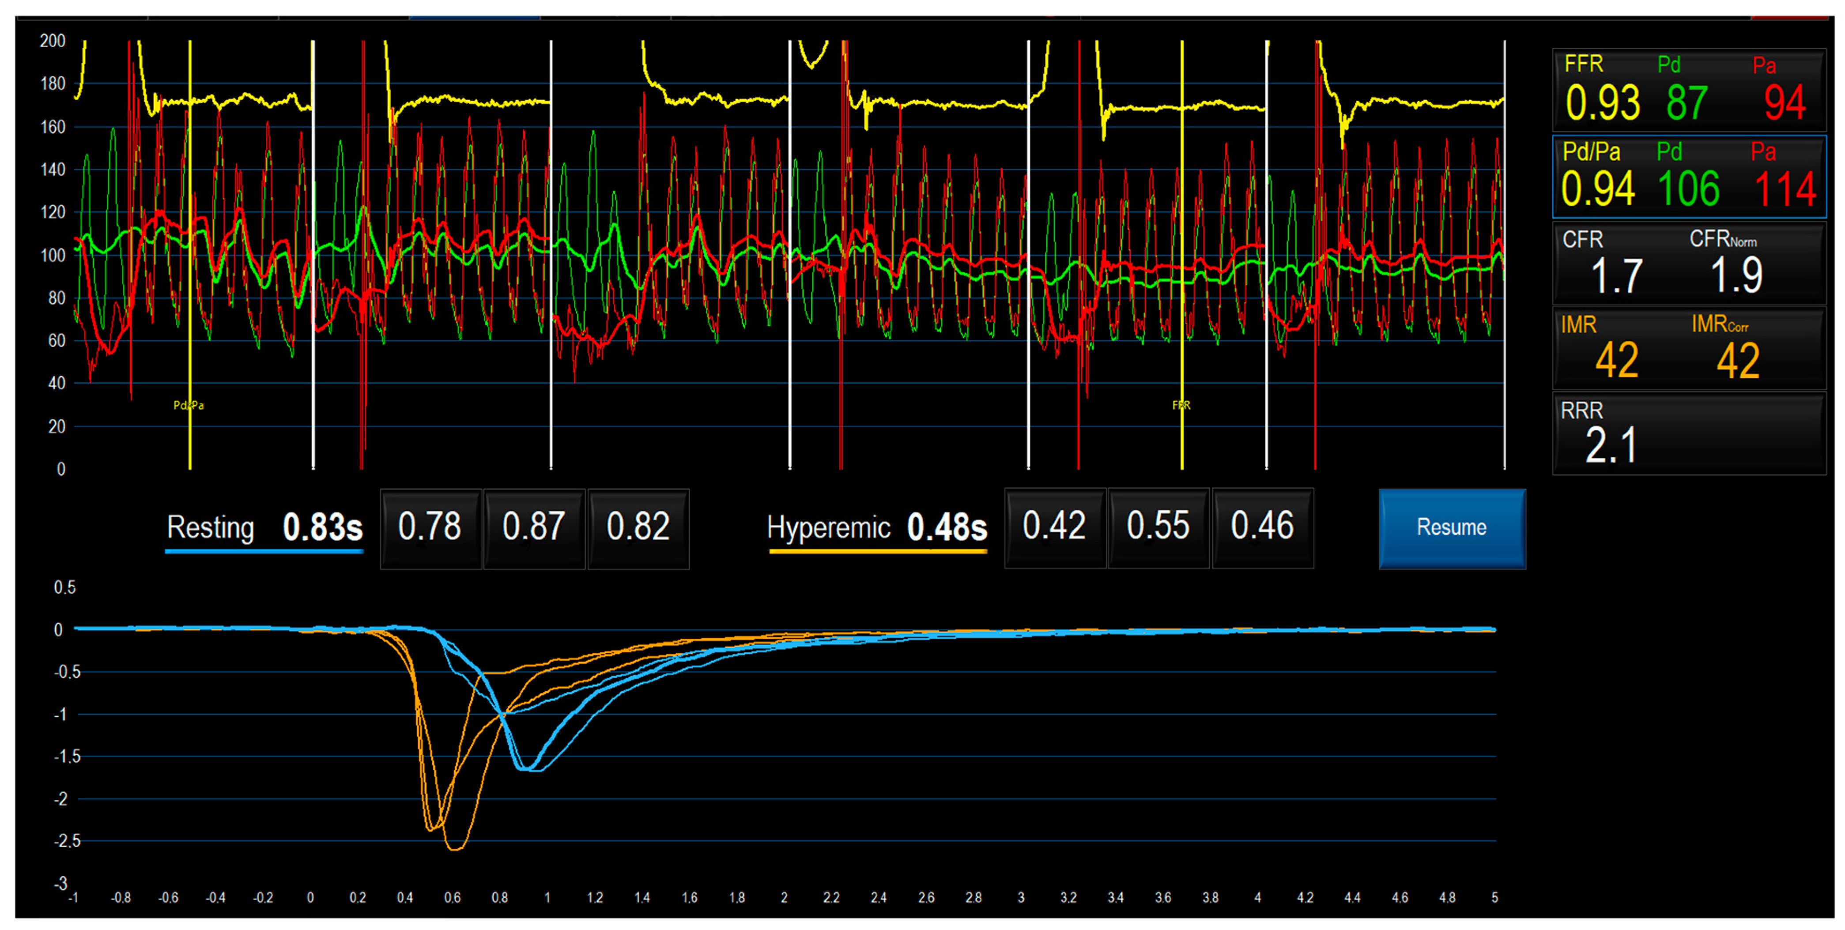
Task: Open the IMR 42 results panel
Action: pyautogui.click(x=1689, y=349)
